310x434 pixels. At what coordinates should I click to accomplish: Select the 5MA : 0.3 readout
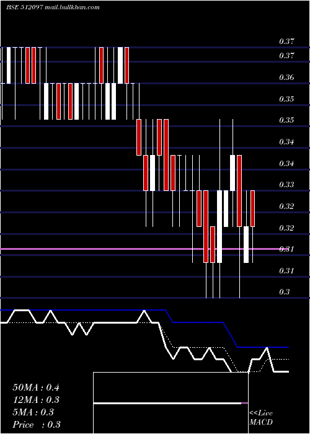pos(33,412)
